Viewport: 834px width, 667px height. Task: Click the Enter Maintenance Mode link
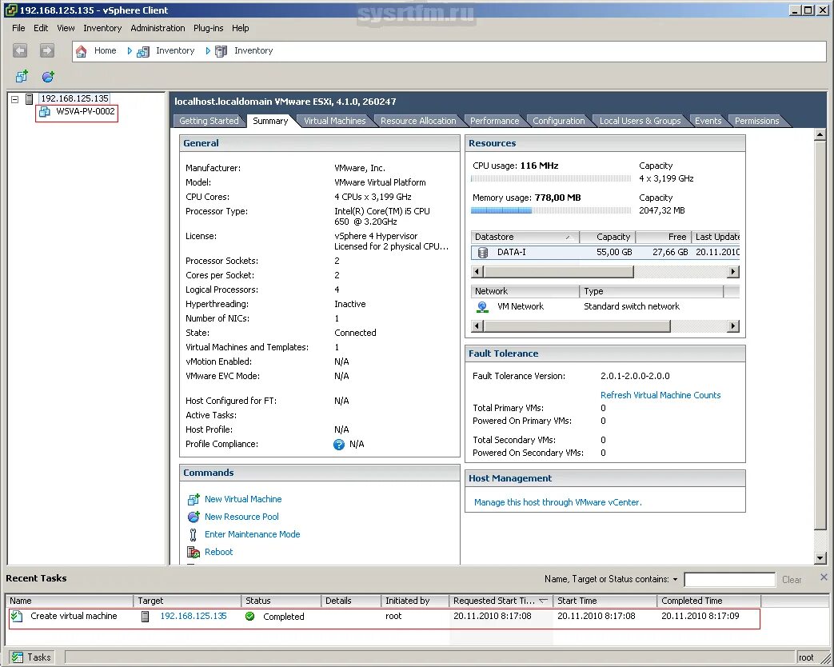(x=252, y=534)
